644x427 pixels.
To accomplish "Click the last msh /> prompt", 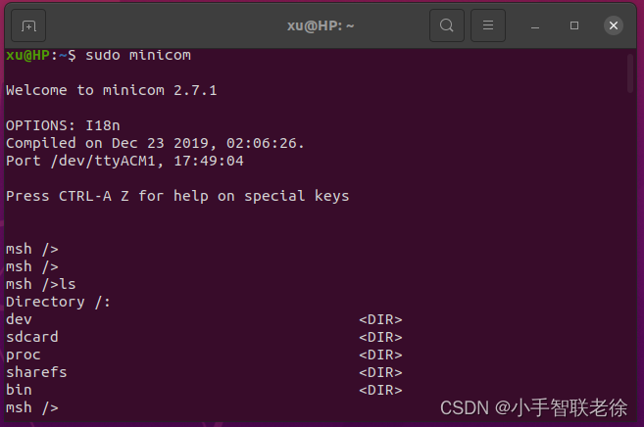I will tap(32, 407).
